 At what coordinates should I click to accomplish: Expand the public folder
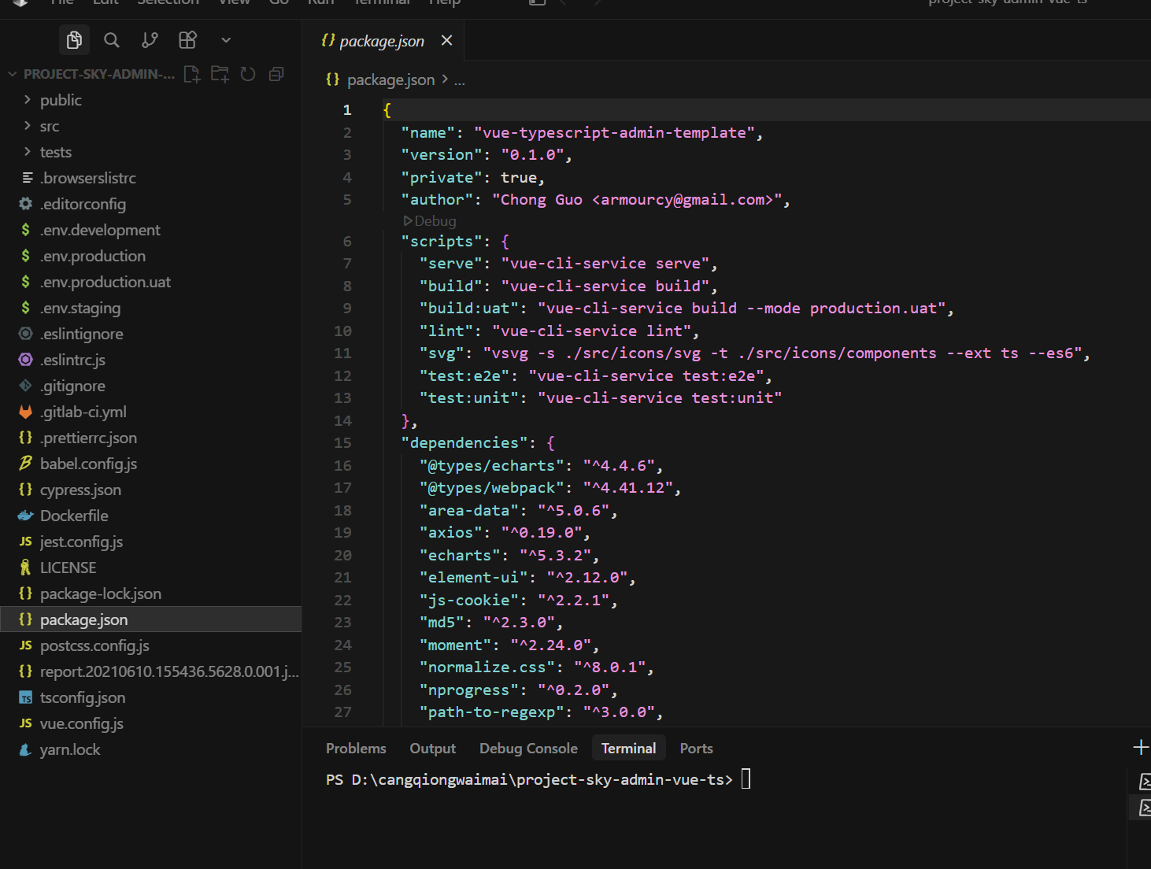pos(150,100)
